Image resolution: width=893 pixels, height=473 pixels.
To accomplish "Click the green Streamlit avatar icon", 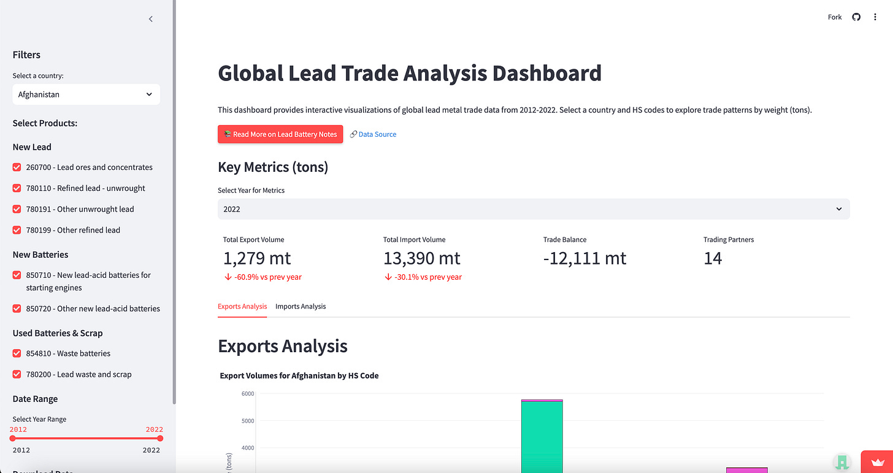I will (x=843, y=462).
